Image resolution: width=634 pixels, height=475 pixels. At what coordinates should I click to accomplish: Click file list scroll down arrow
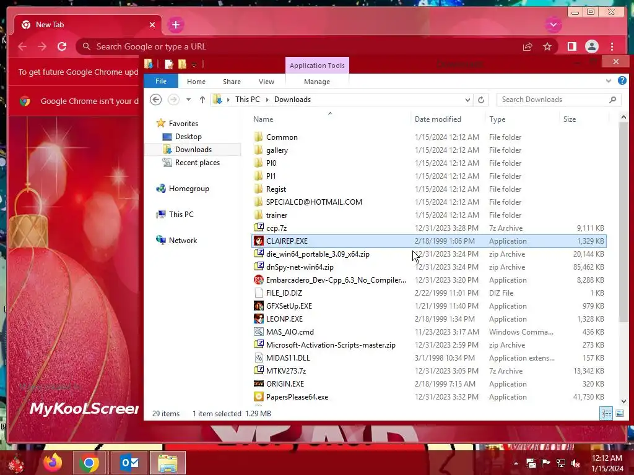pyautogui.click(x=623, y=401)
